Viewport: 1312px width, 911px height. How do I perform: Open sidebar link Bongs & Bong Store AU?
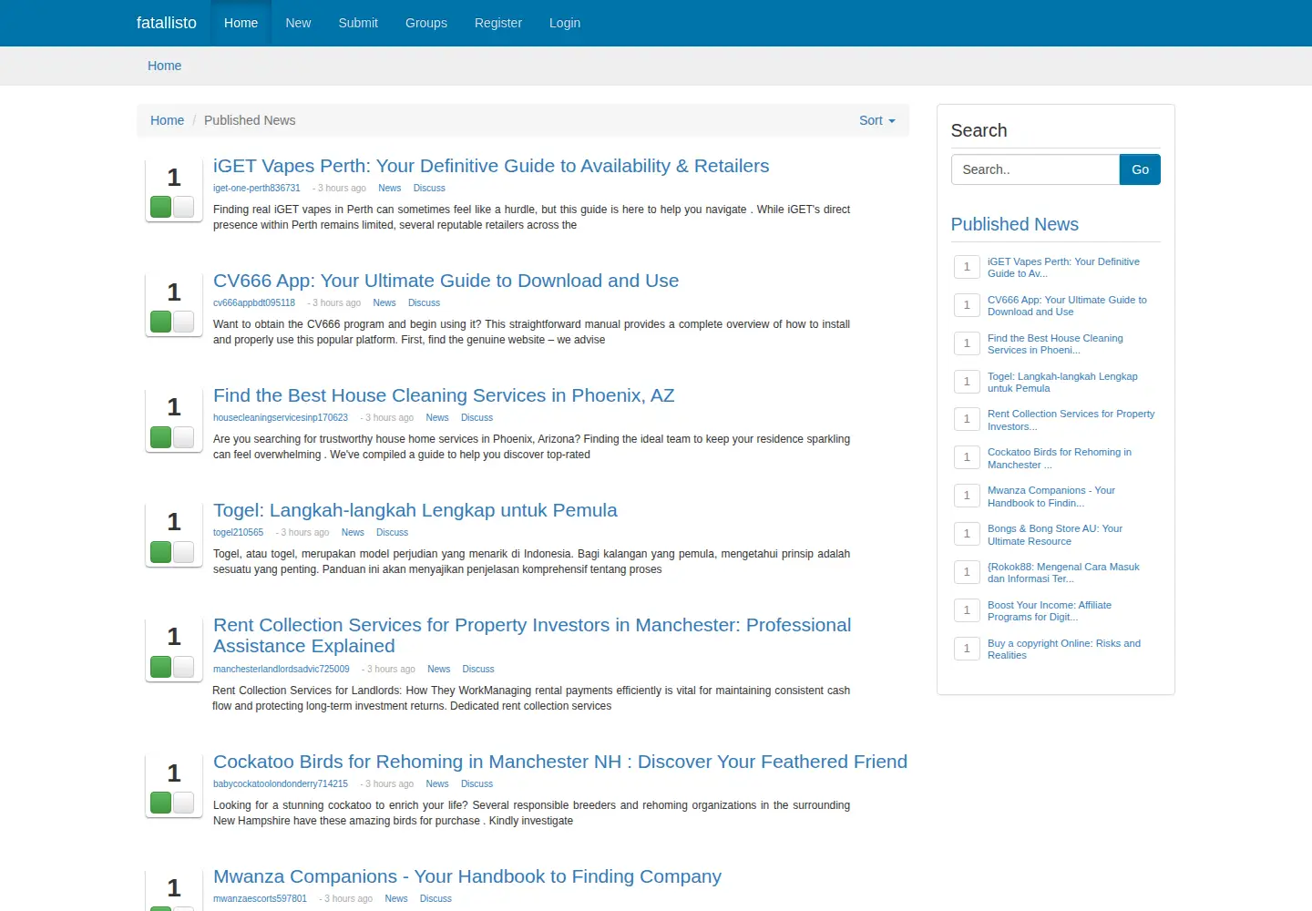point(1055,535)
